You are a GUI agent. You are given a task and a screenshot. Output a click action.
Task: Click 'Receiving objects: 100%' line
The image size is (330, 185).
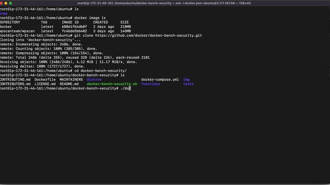click(x=69, y=62)
